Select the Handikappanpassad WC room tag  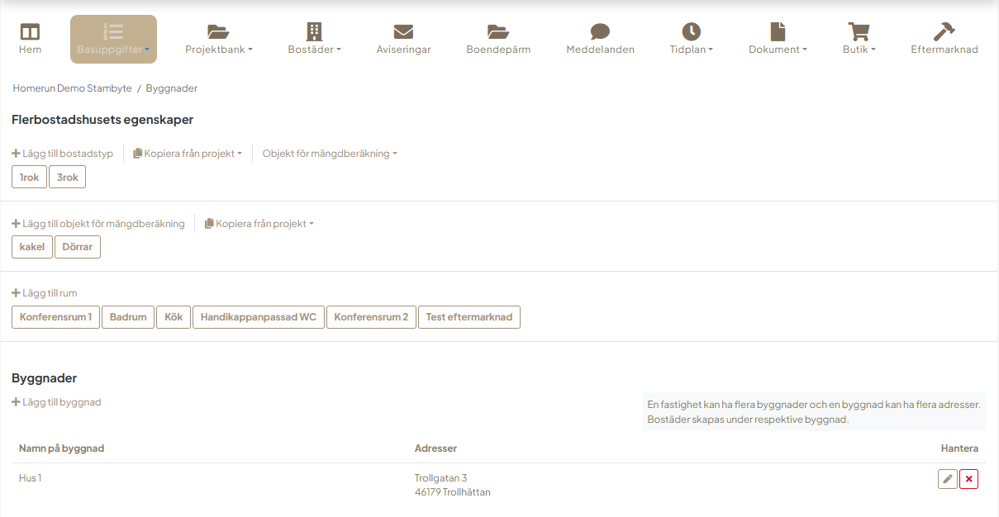coord(258,317)
